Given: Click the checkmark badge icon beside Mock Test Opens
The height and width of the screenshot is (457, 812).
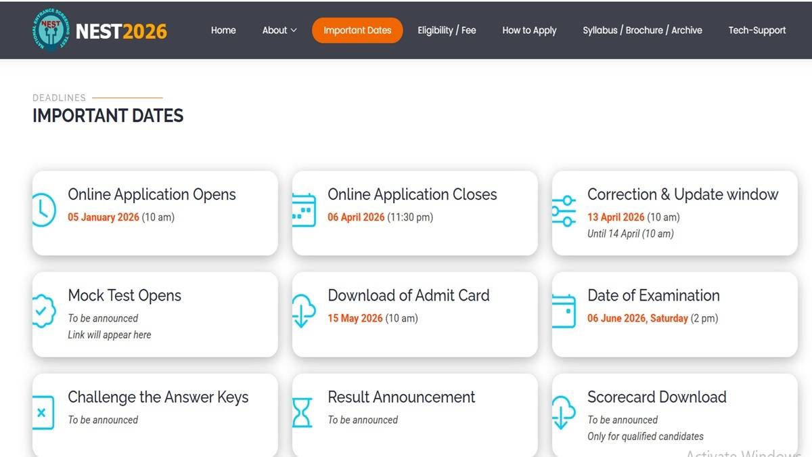Looking at the screenshot, I should (x=43, y=311).
